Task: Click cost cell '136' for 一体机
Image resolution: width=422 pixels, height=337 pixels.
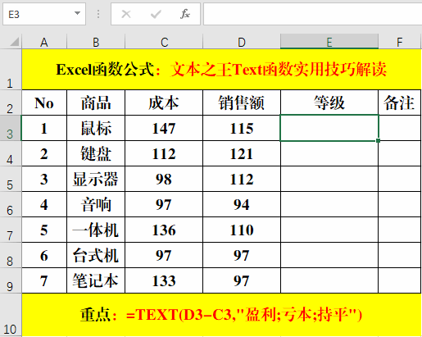Action: pos(164,230)
